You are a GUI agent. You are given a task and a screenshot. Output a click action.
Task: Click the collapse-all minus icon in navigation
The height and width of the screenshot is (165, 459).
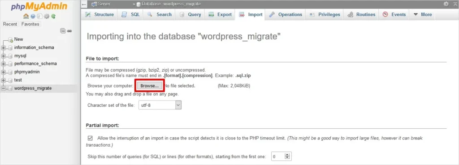63,31
